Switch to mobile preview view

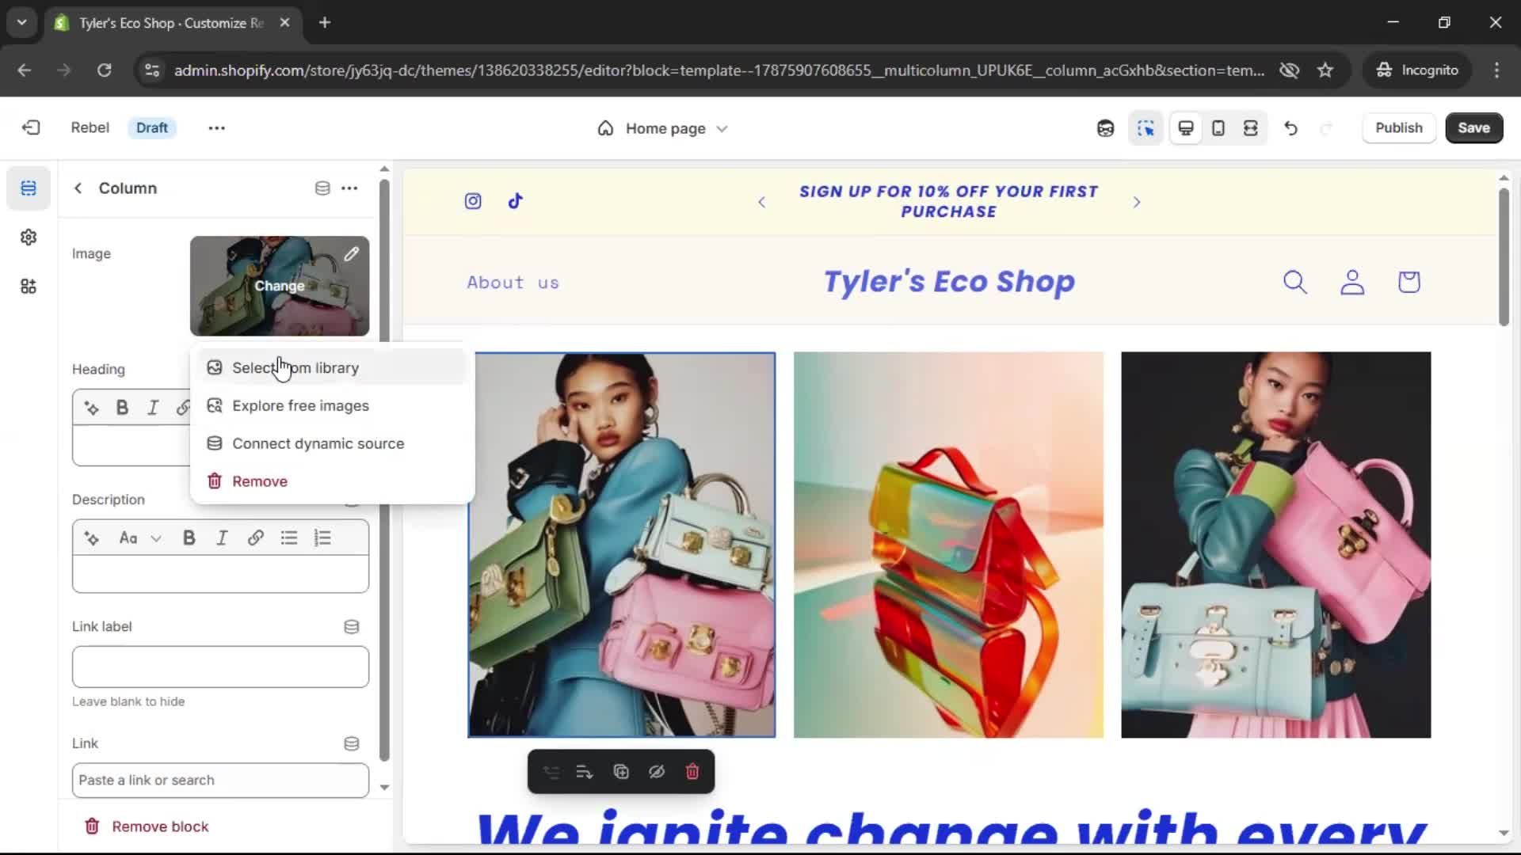coord(1218,128)
